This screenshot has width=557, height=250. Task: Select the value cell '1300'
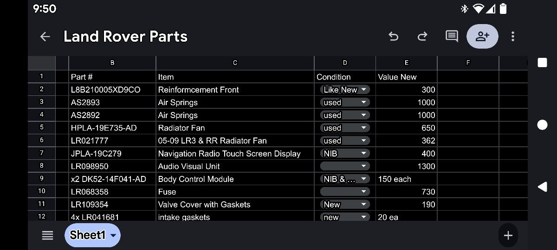407,166
